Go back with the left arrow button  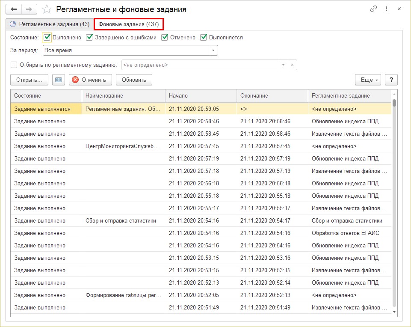point(14,9)
